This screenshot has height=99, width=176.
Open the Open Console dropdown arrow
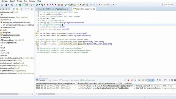[x=168, y=80]
